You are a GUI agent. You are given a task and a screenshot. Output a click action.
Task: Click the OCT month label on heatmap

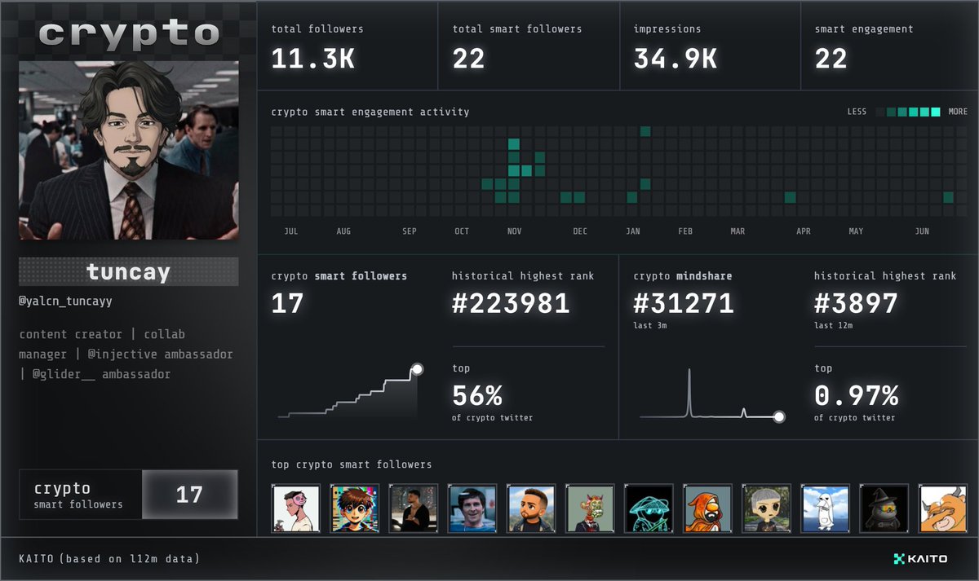coord(462,231)
